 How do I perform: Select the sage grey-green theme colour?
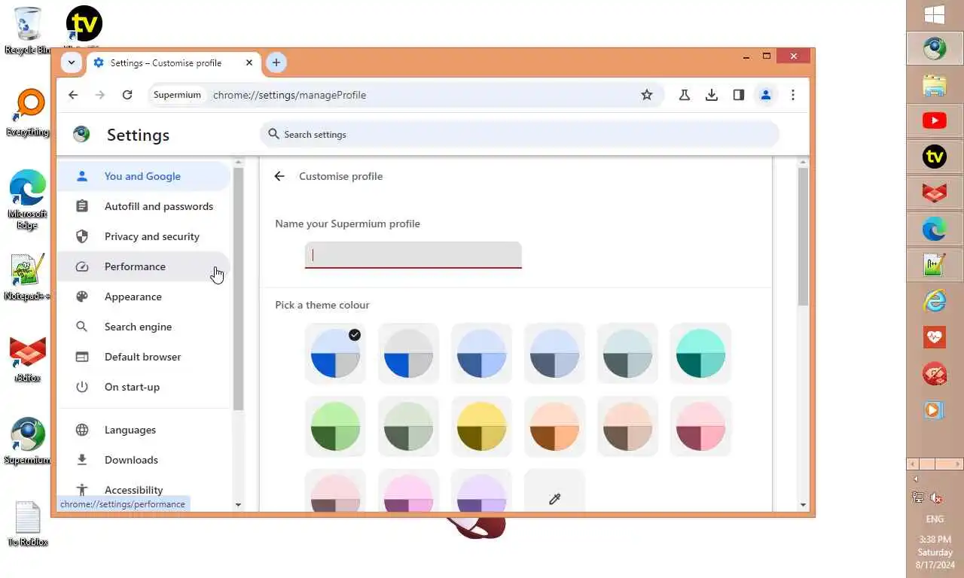pos(408,427)
